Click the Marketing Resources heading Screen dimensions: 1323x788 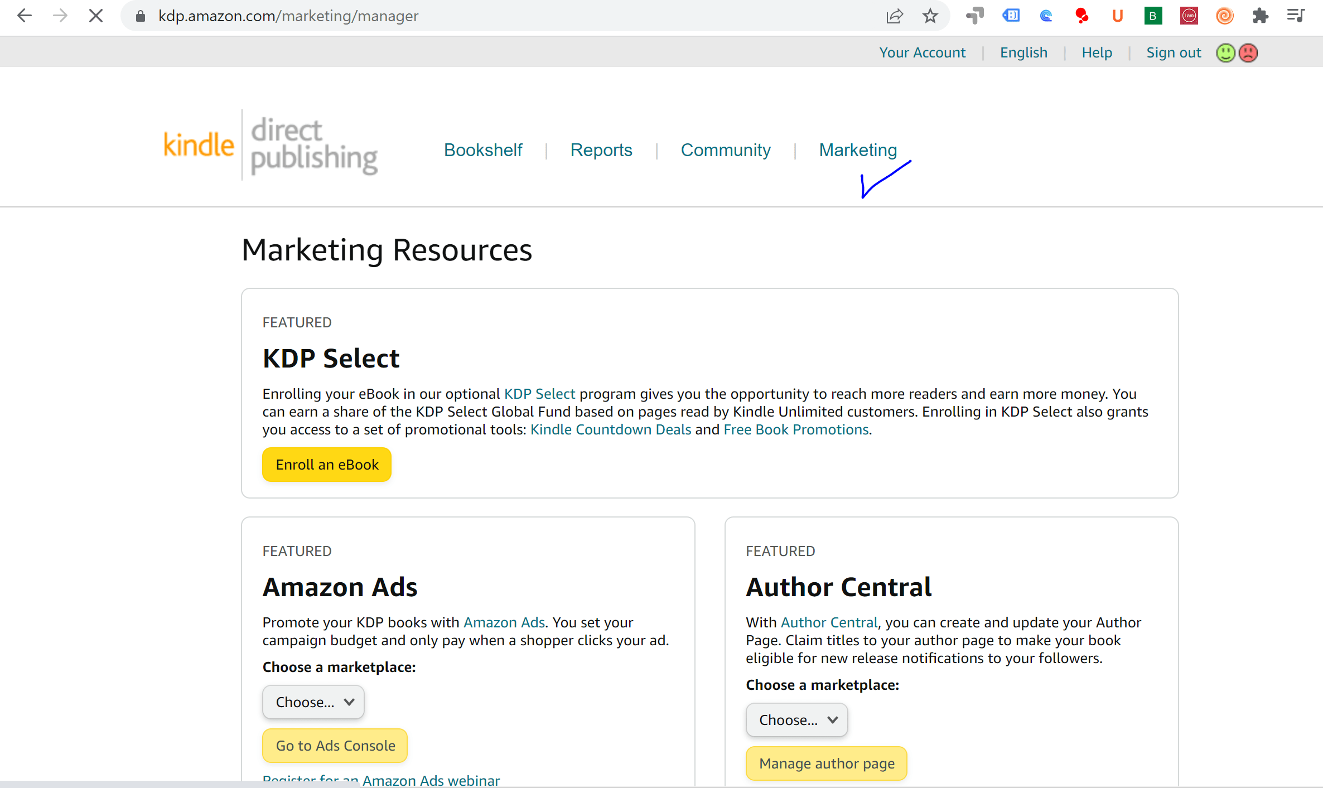387,250
